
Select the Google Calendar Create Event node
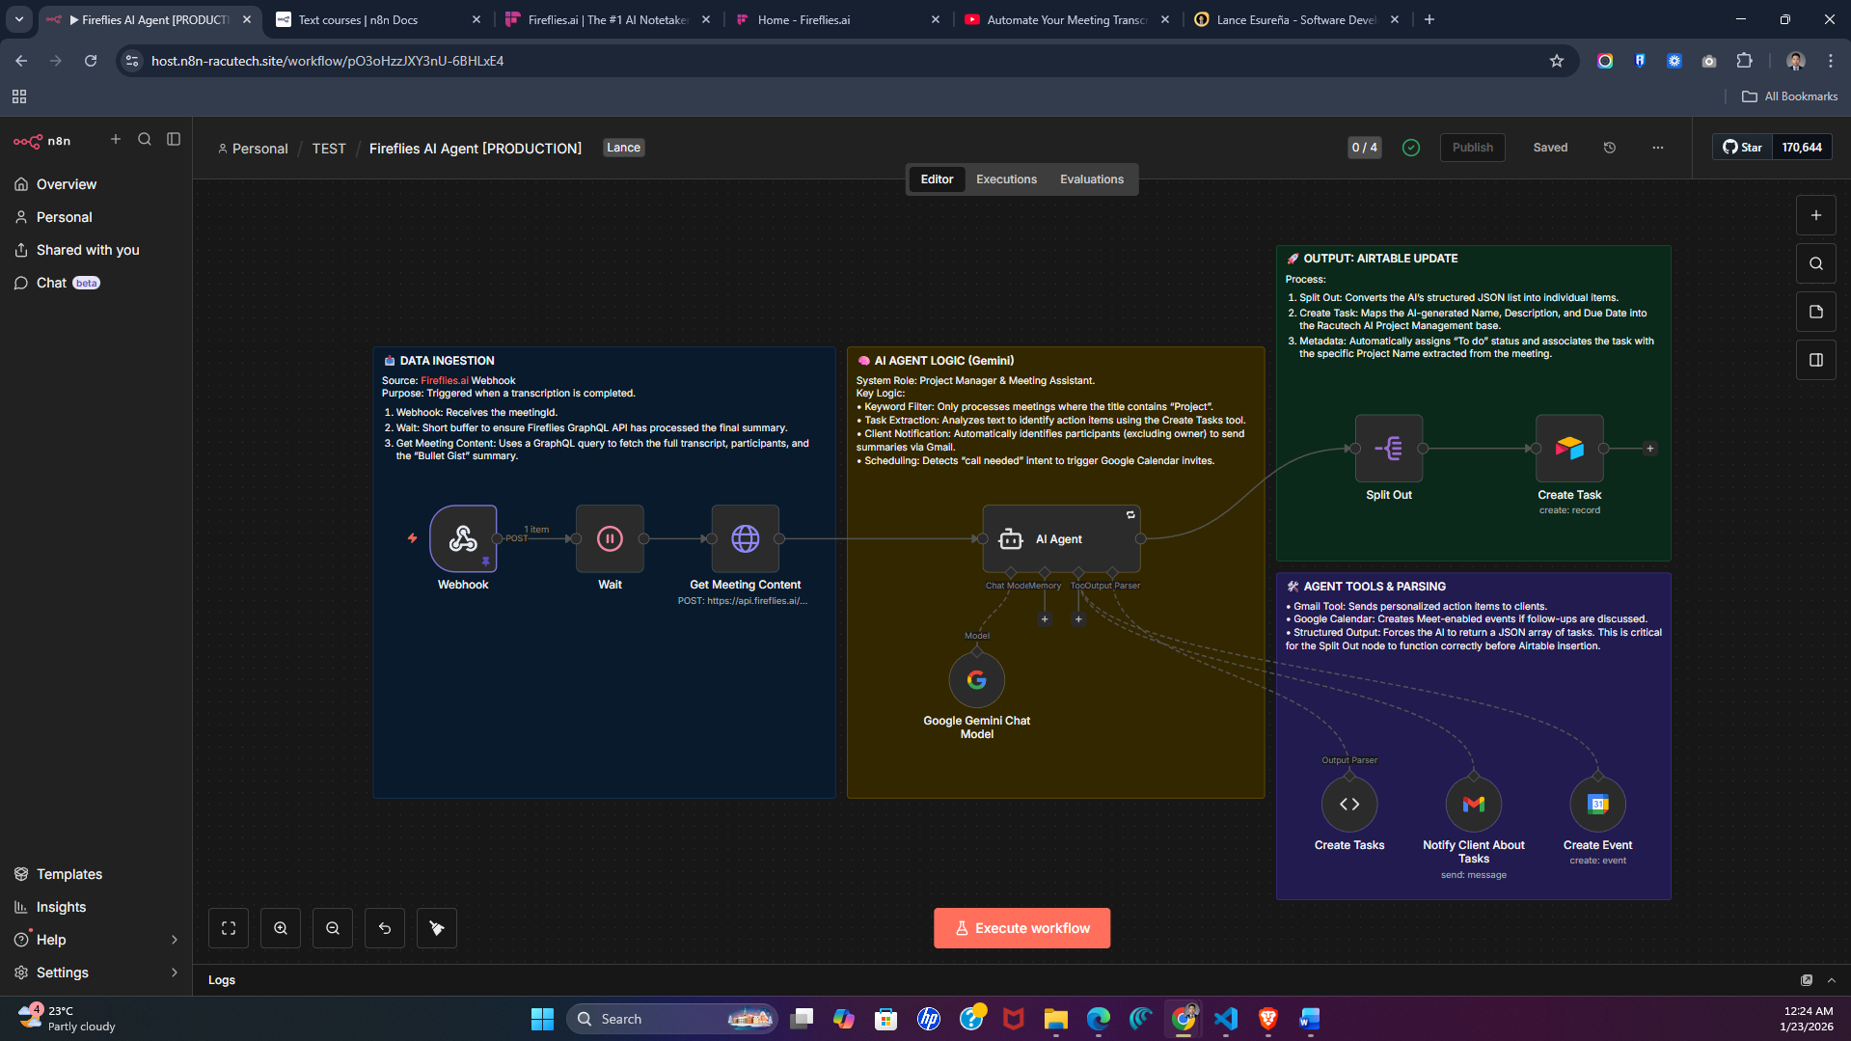[x=1597, y=804]
